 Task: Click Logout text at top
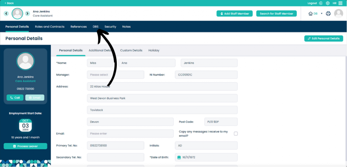312,3
